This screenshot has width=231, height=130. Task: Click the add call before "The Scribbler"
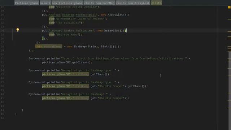[51, 23]
